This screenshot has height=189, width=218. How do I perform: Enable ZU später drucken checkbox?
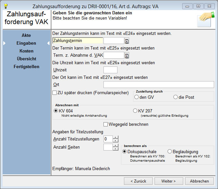tap(55, 93)
